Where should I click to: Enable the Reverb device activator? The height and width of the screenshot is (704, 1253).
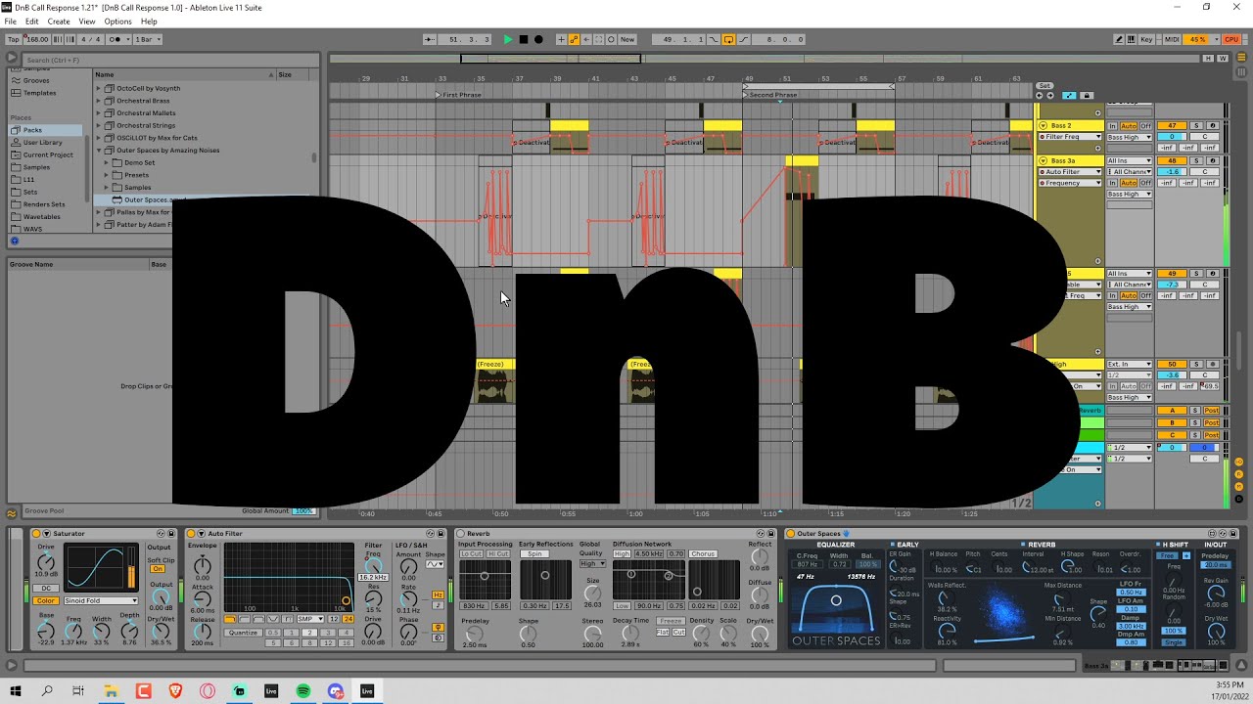[461, 534]
